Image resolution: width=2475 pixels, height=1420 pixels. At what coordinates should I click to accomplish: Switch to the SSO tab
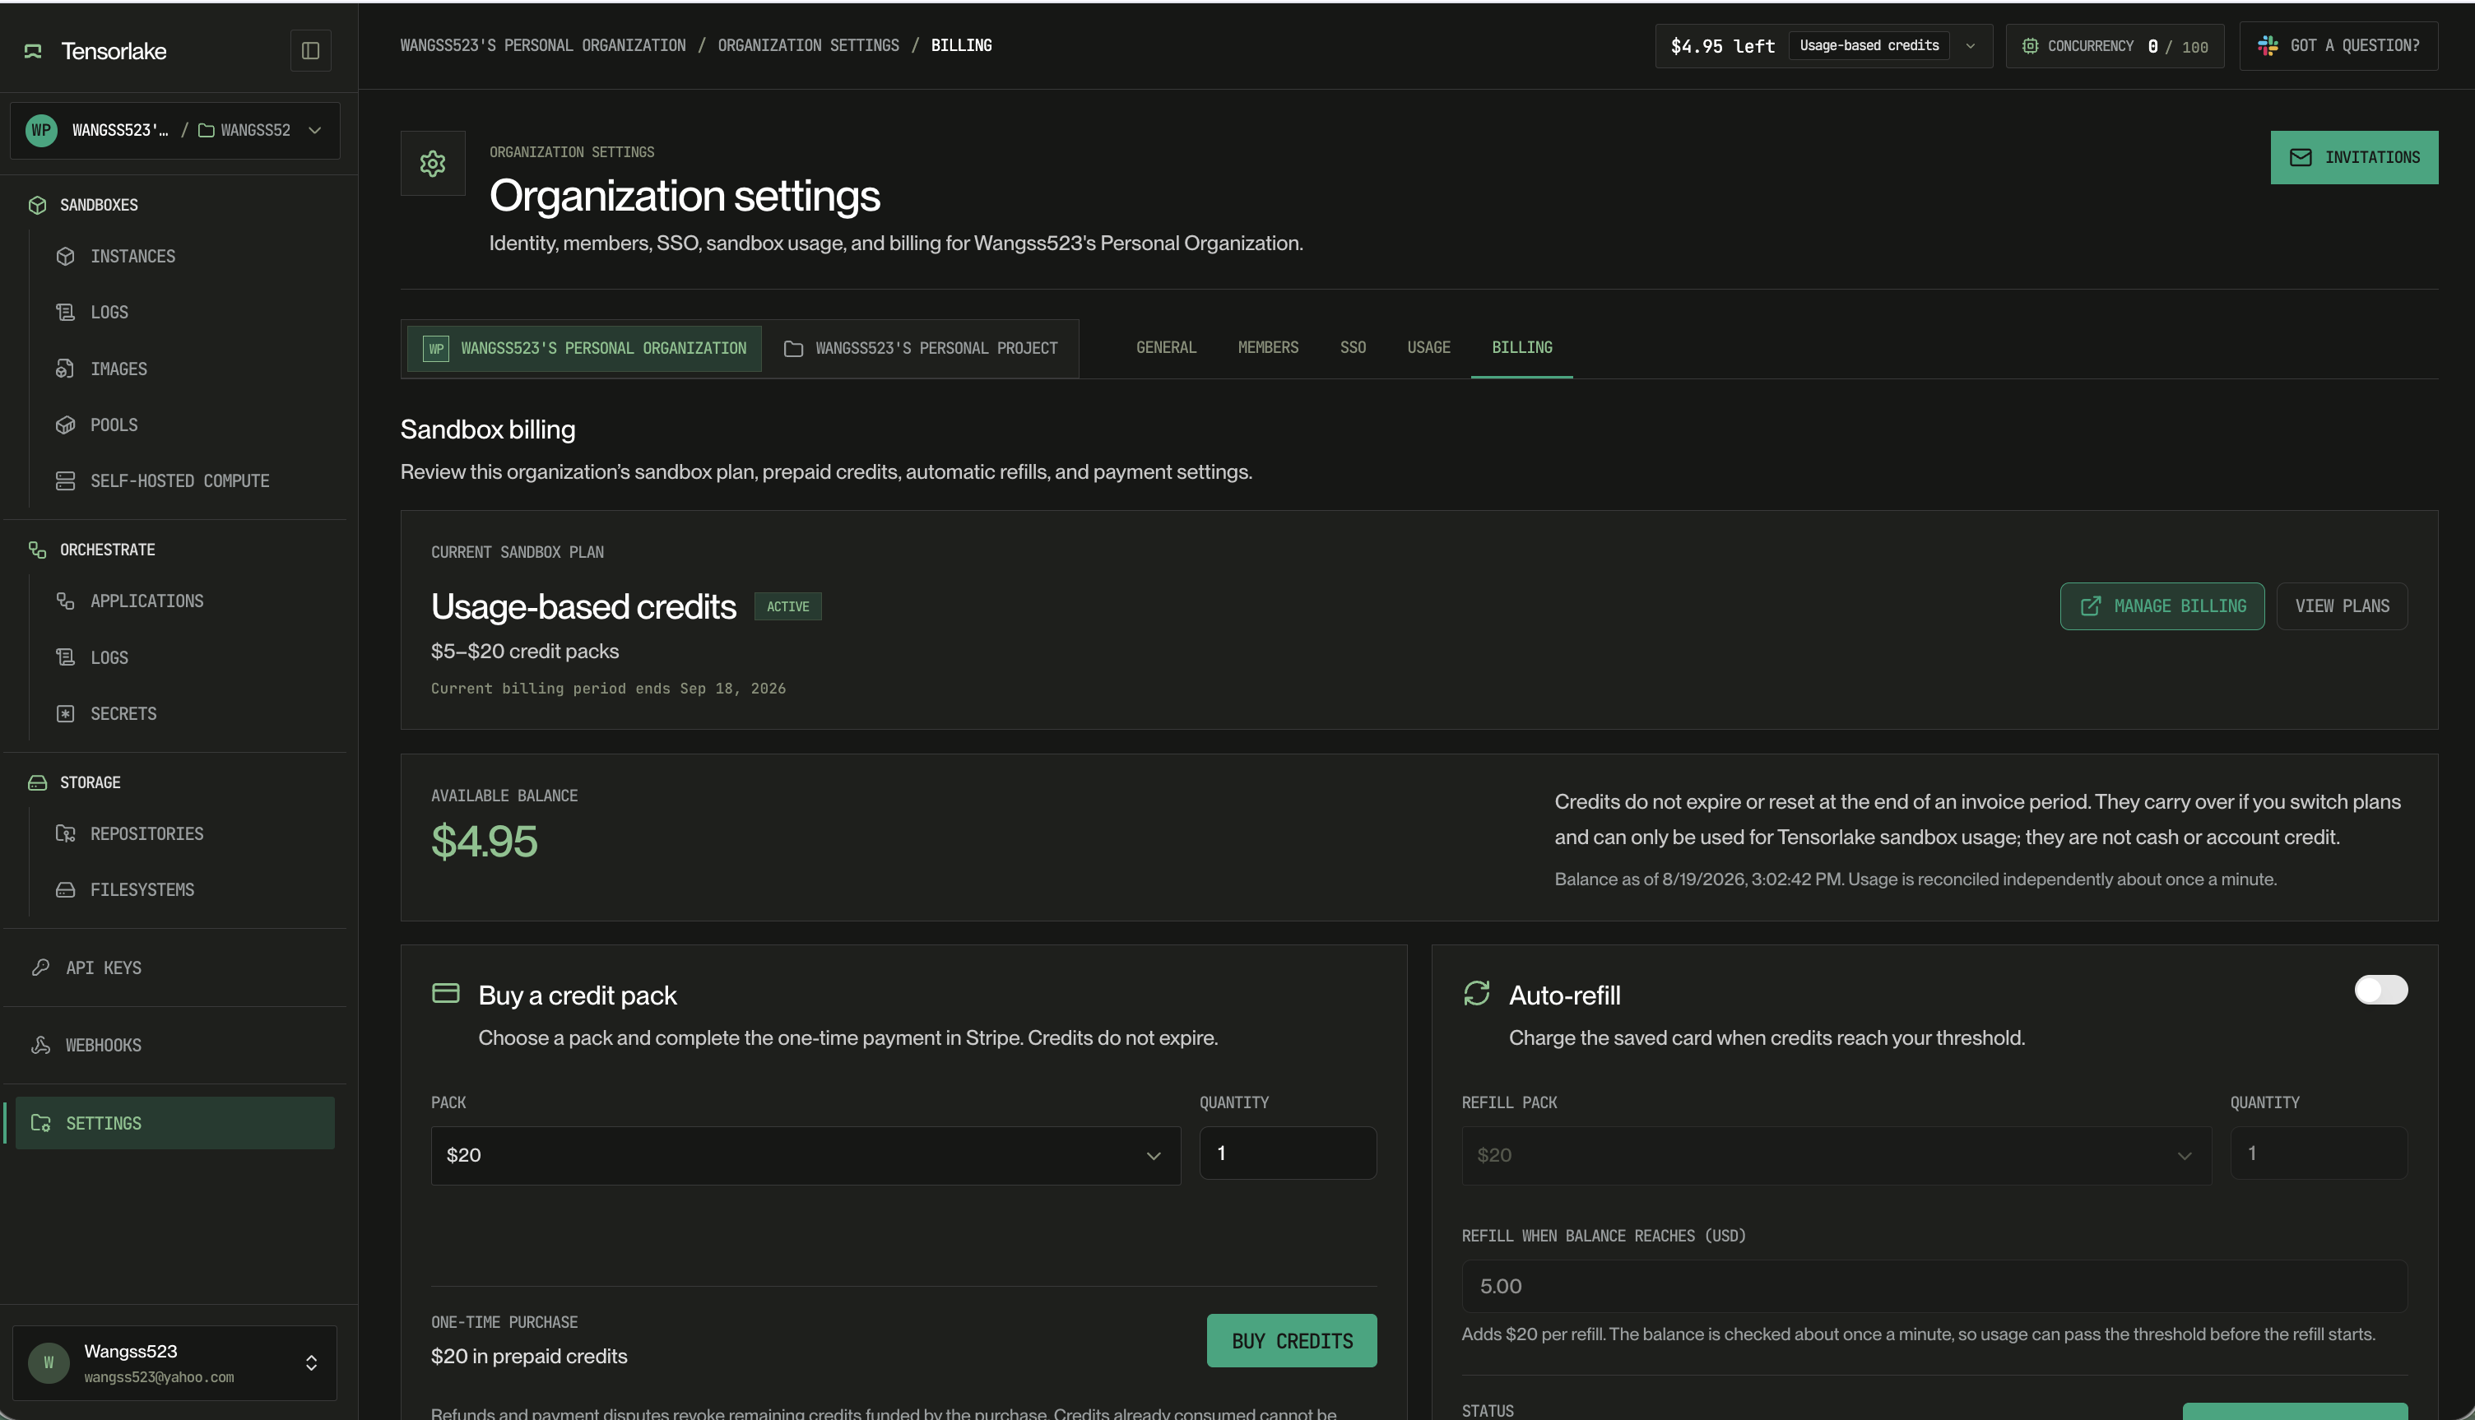pos(1353,348)
